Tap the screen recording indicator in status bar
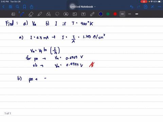 [144, 2]
